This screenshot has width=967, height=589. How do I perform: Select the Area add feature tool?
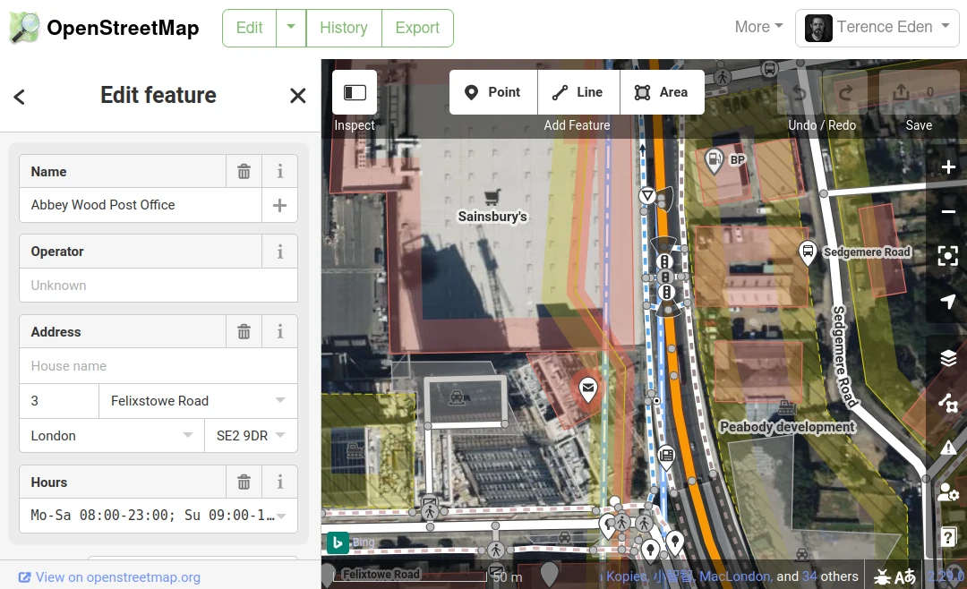(x=663, y=92)
